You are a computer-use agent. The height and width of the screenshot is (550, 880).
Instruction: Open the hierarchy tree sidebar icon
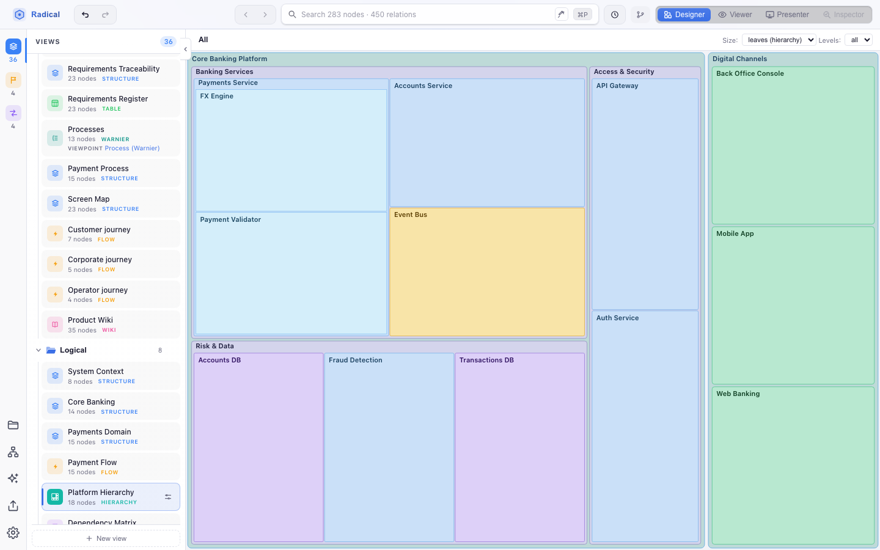13,452
